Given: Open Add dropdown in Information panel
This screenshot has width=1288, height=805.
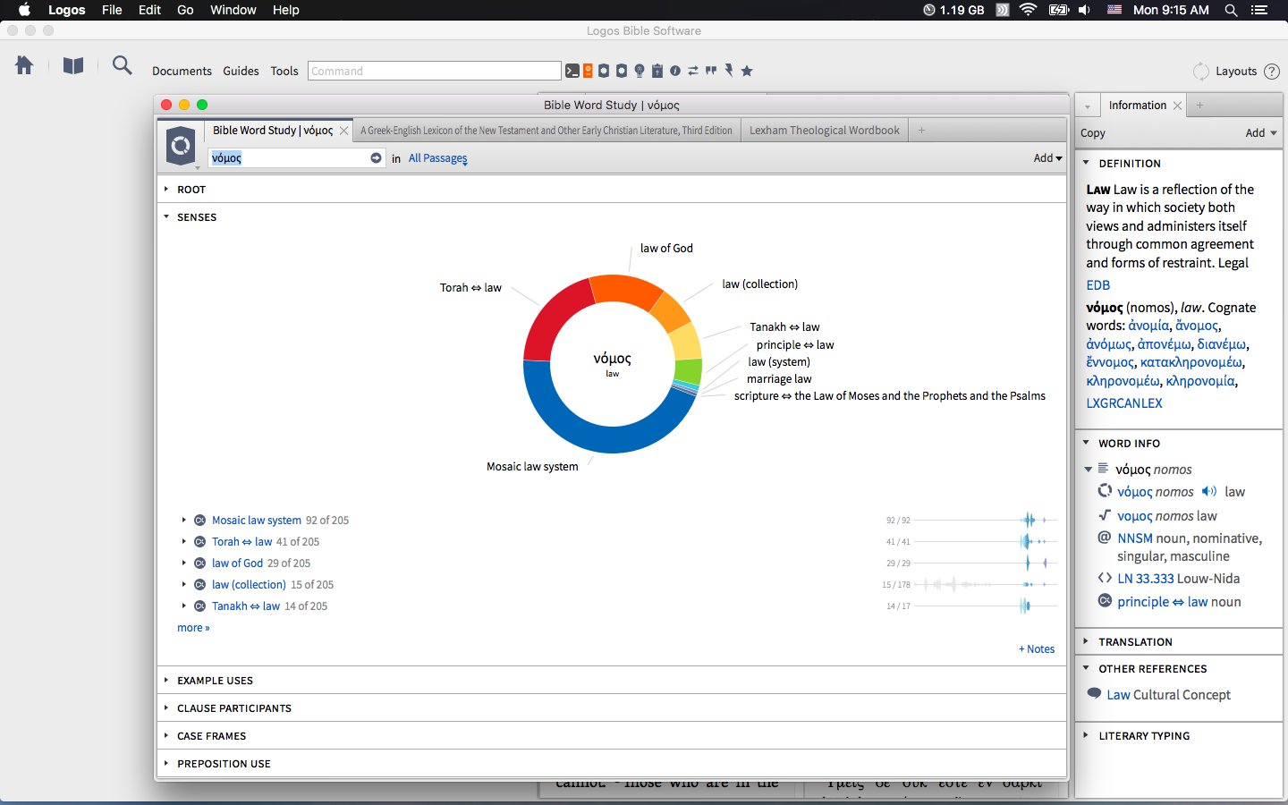Looking at the screenshot, I should tap(1261, 132).
